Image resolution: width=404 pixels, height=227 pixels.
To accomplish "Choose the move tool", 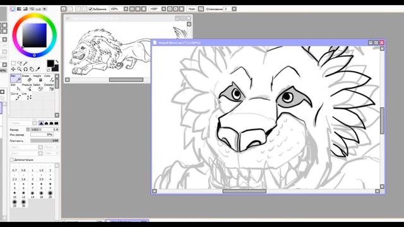I will coord(13,69).
